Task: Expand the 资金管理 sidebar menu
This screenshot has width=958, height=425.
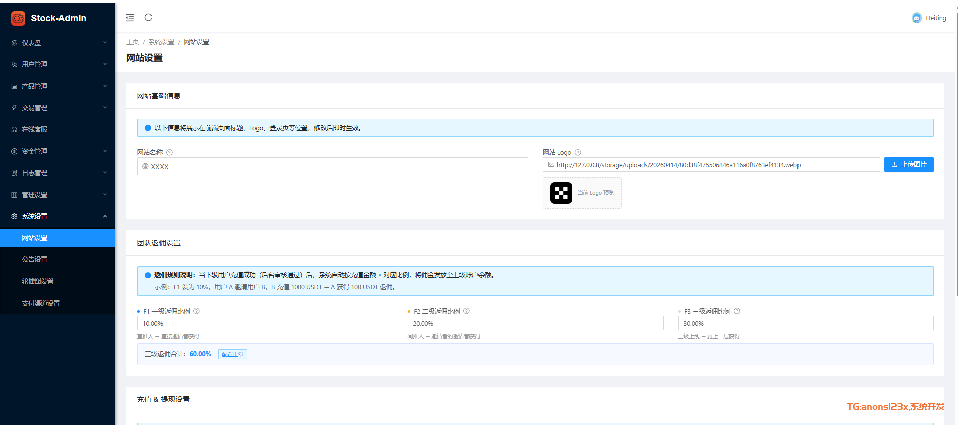Action: [x=58, y=152]
